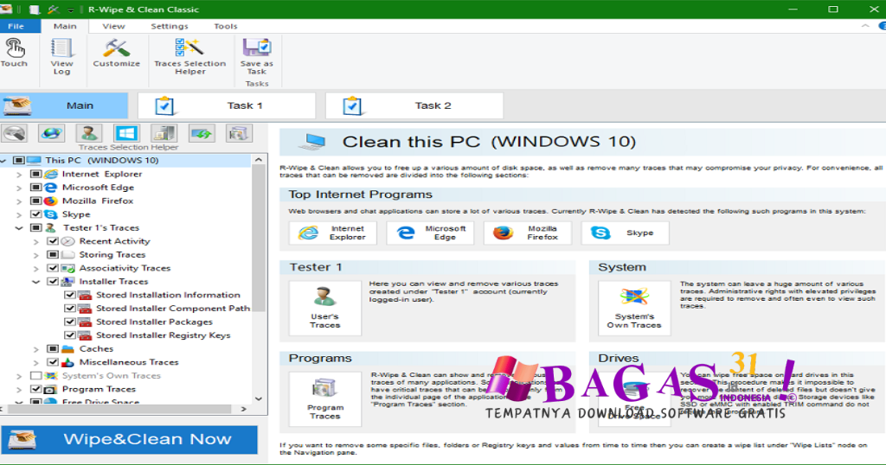This screenshot has width=886, height=465.
Task: Open Program Traces tile
Action: [x=325, y=399]
